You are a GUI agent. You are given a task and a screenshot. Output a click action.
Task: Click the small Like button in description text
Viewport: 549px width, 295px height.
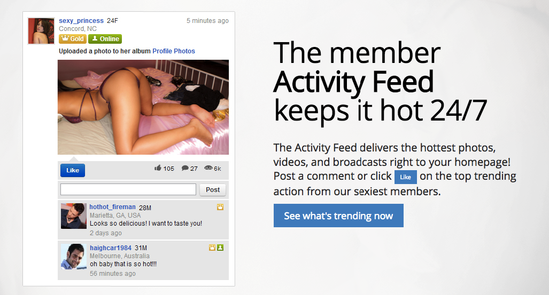pos(405,177)
